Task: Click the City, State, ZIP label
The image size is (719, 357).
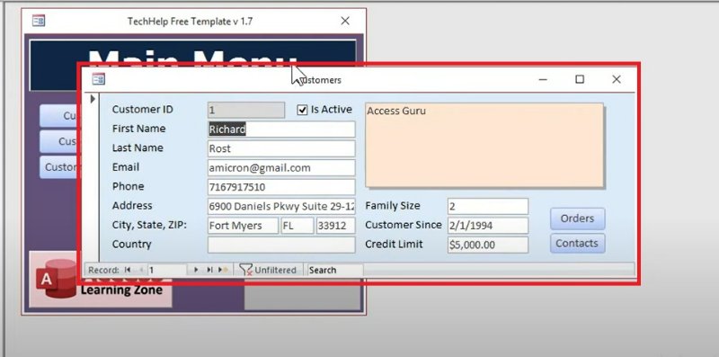Action: pos(149,226)
